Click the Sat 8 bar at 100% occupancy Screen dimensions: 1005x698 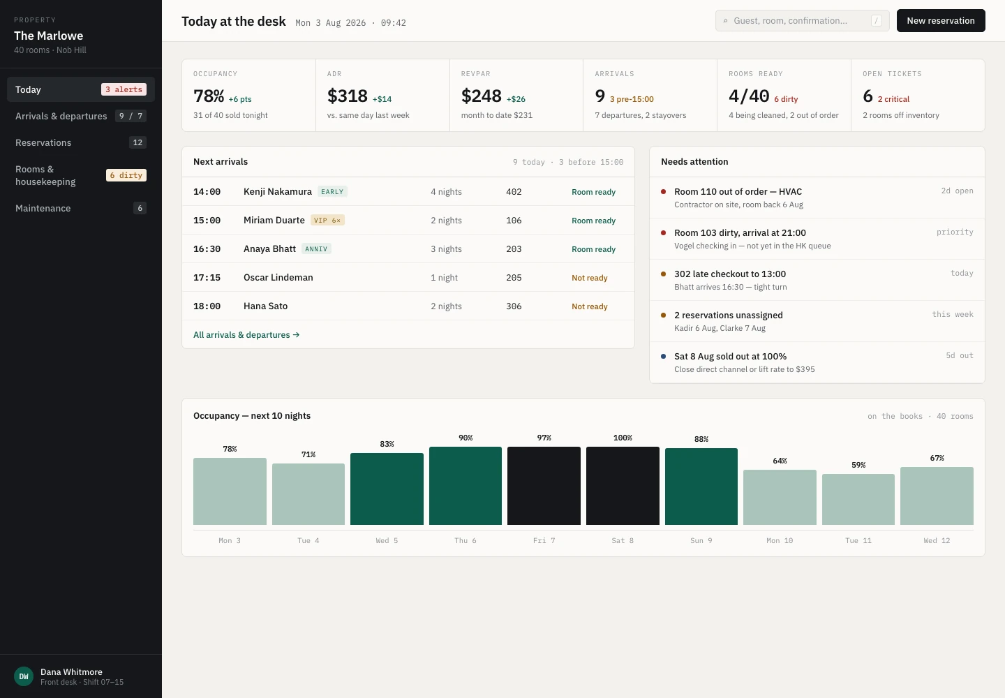point(623,486)
